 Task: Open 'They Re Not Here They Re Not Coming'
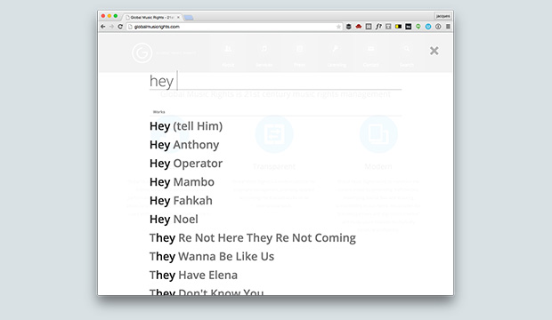[253, 237]
